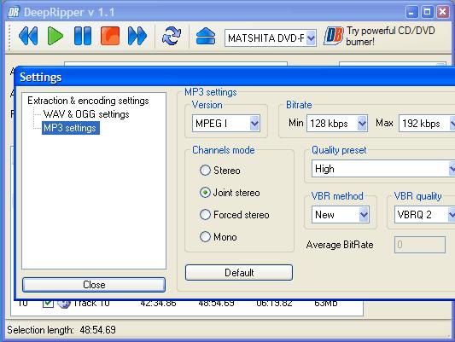Open the MATSHITA DVD drive selector
Screen dimensions: 455x342
point(270,38)
